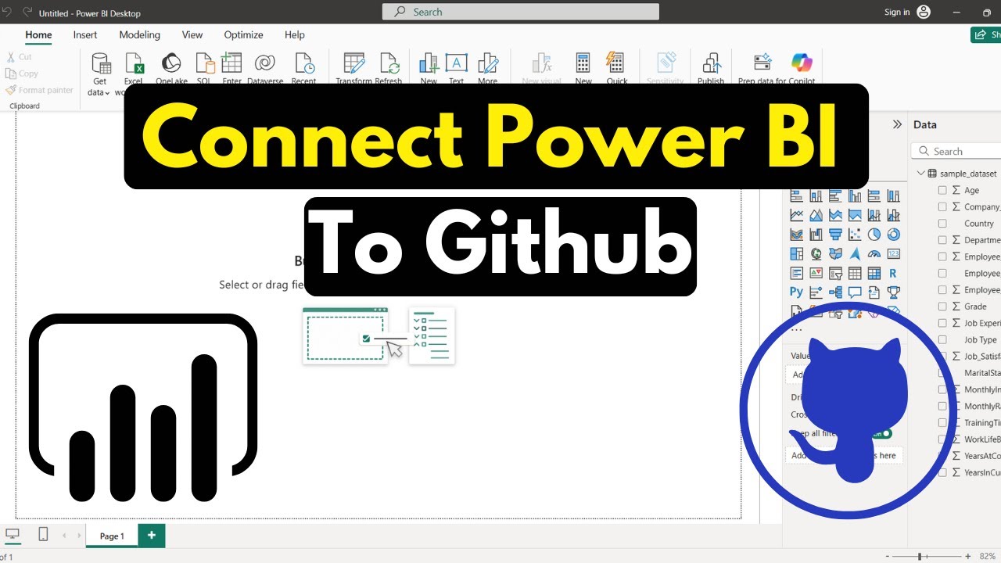Pick the Q&A visual
This screenshot has width=1001, height=563.
855,292
